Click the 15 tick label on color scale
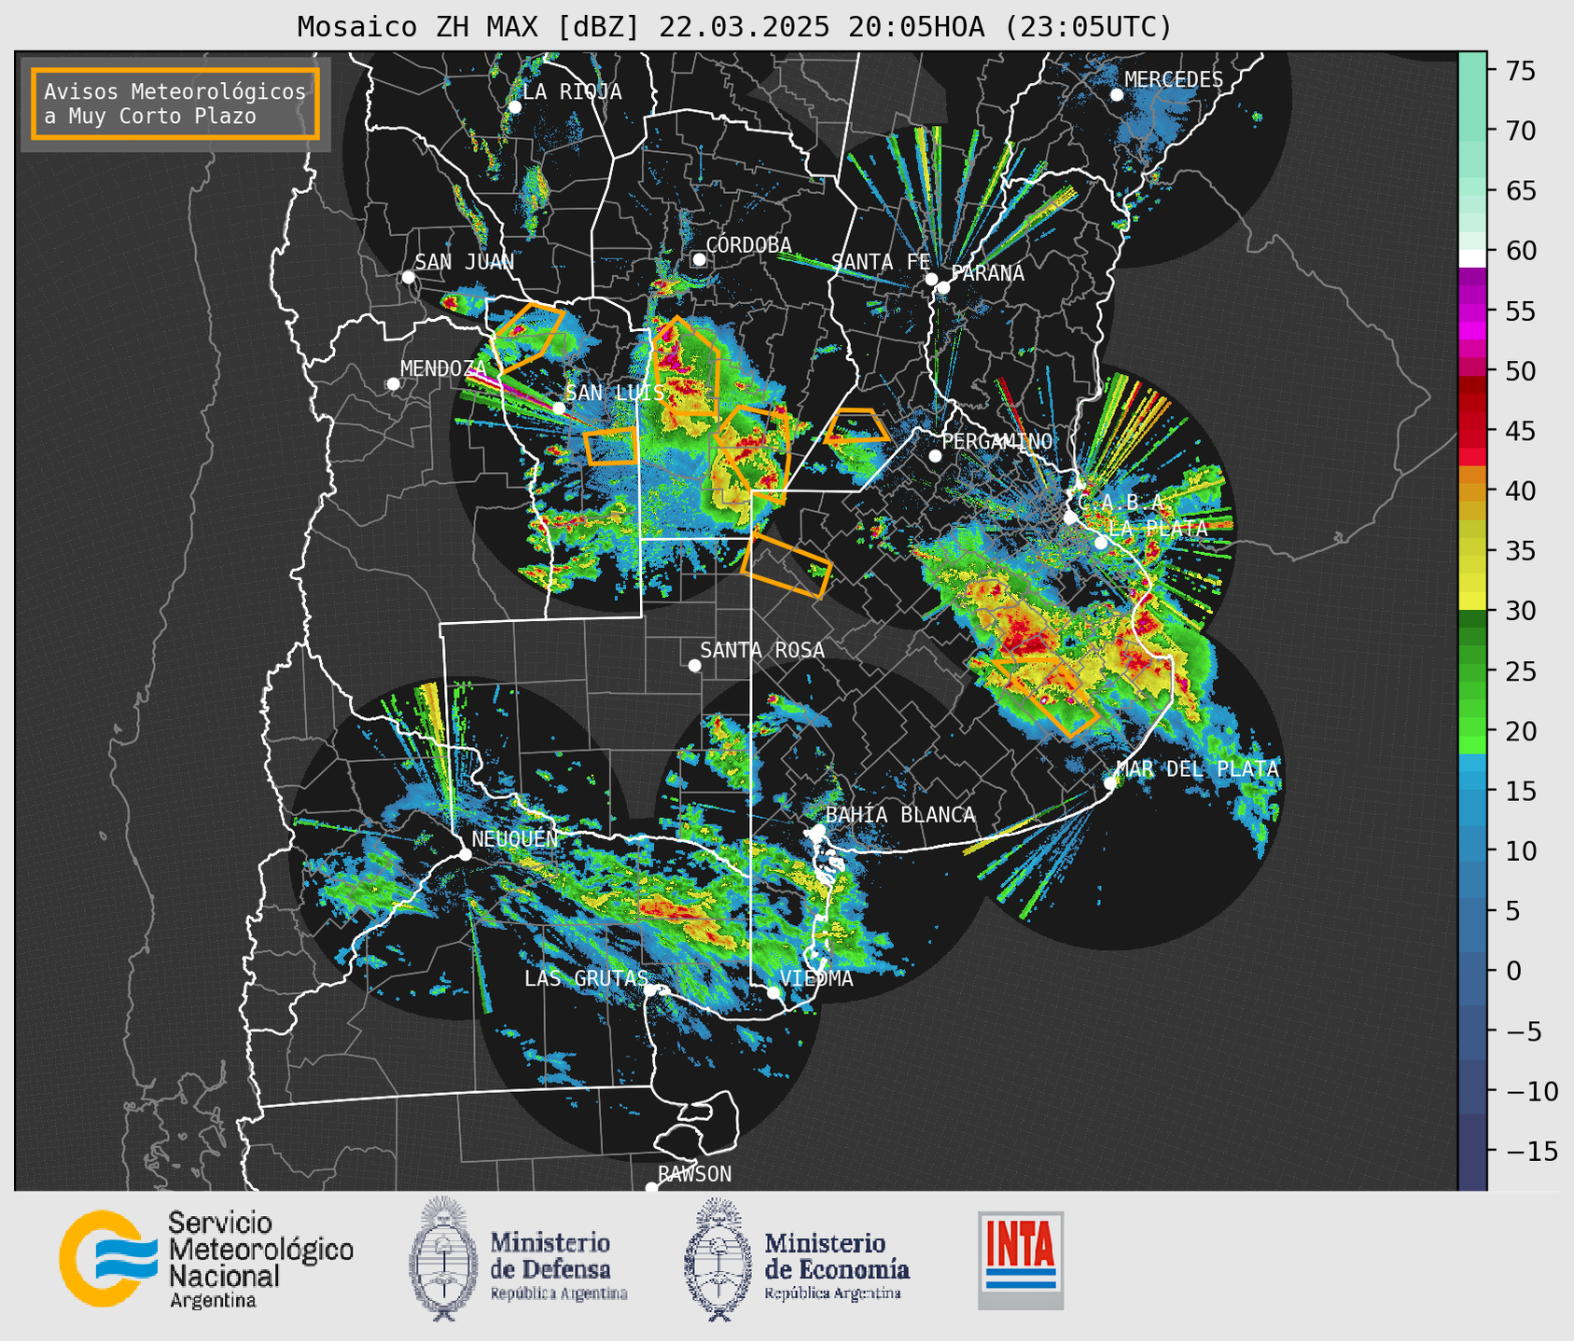This screenshot has height=1341, width=1574. tap(1519, 791)
